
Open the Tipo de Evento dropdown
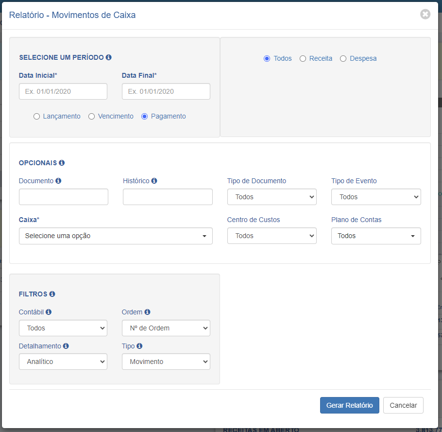(x=376, y=197)
